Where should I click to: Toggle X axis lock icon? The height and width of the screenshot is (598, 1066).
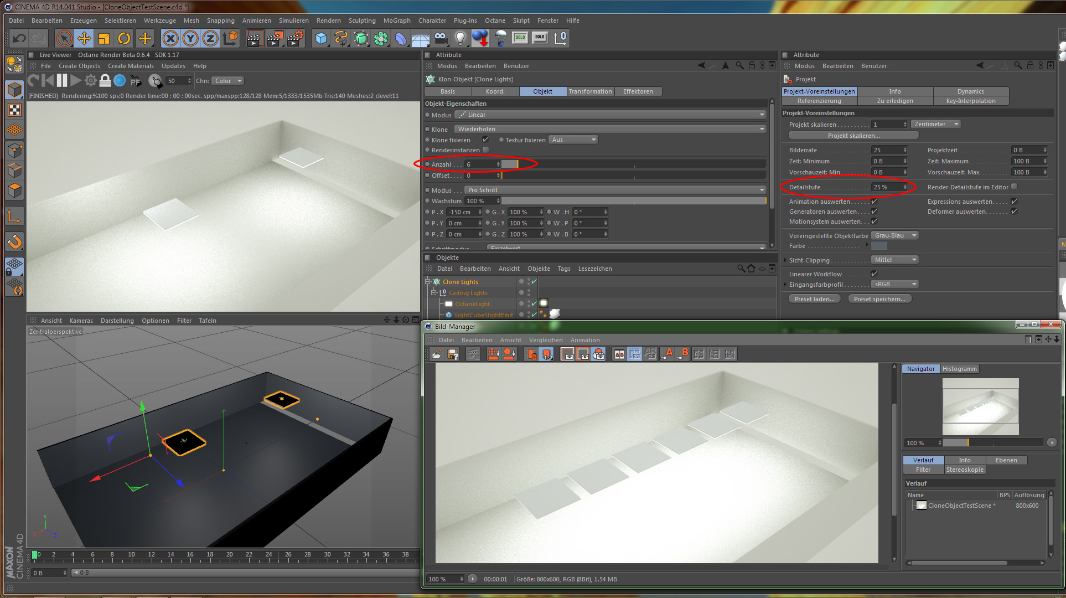(x=170, y=38)
